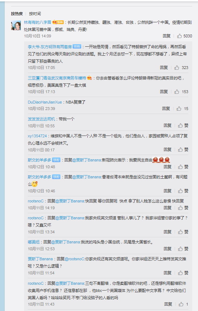Reply to DuDiaoHanJianXue's comment
Screen dimensions: 198x311
click(x=166, y=109)
